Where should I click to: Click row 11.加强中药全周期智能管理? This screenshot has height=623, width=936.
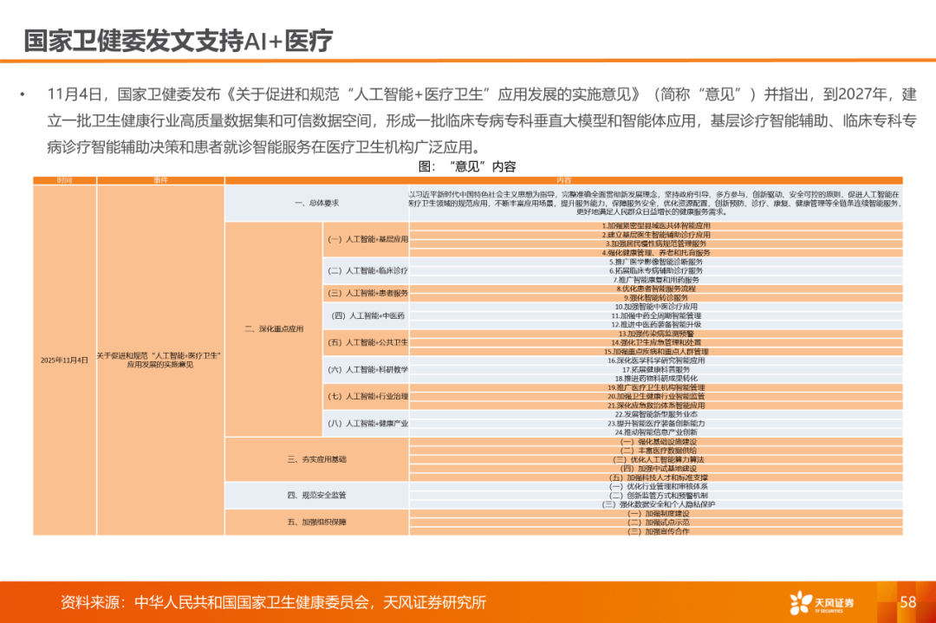point(656,315)
